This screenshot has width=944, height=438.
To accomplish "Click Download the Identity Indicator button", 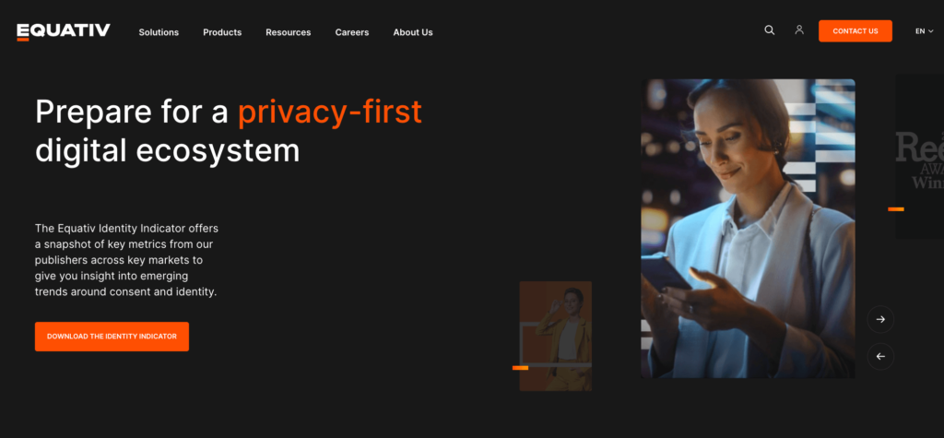I will pos(112,337).
